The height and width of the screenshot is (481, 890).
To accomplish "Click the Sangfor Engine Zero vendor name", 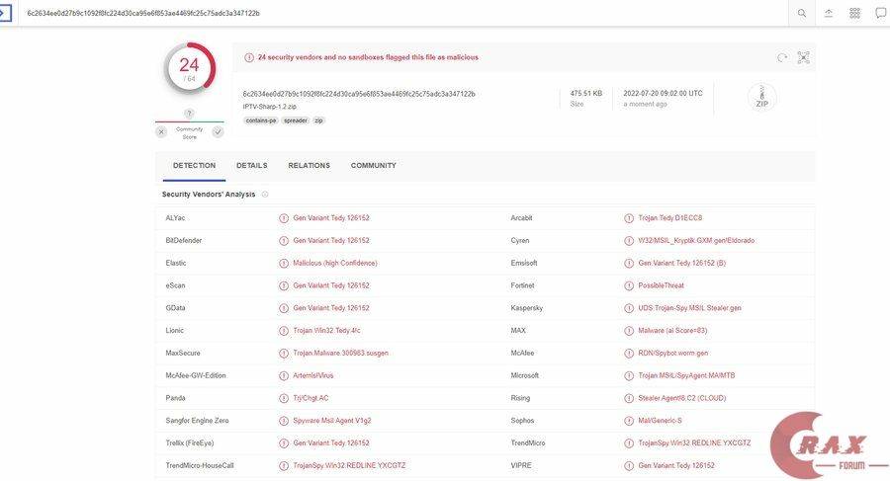I will click(197, 421).
